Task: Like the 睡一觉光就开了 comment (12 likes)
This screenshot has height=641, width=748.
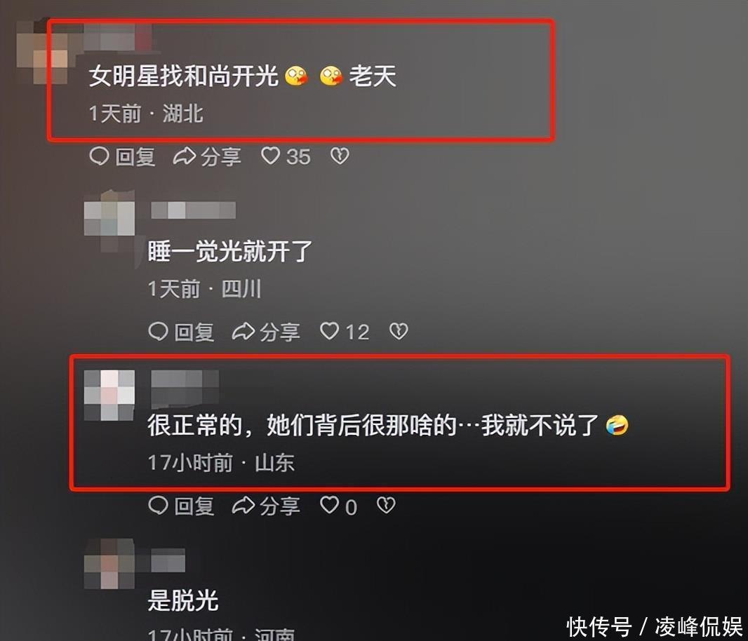Action: (344, 332)
